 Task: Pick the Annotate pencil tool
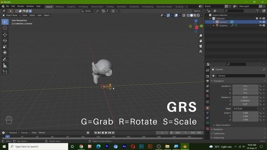tap(5, 60)
